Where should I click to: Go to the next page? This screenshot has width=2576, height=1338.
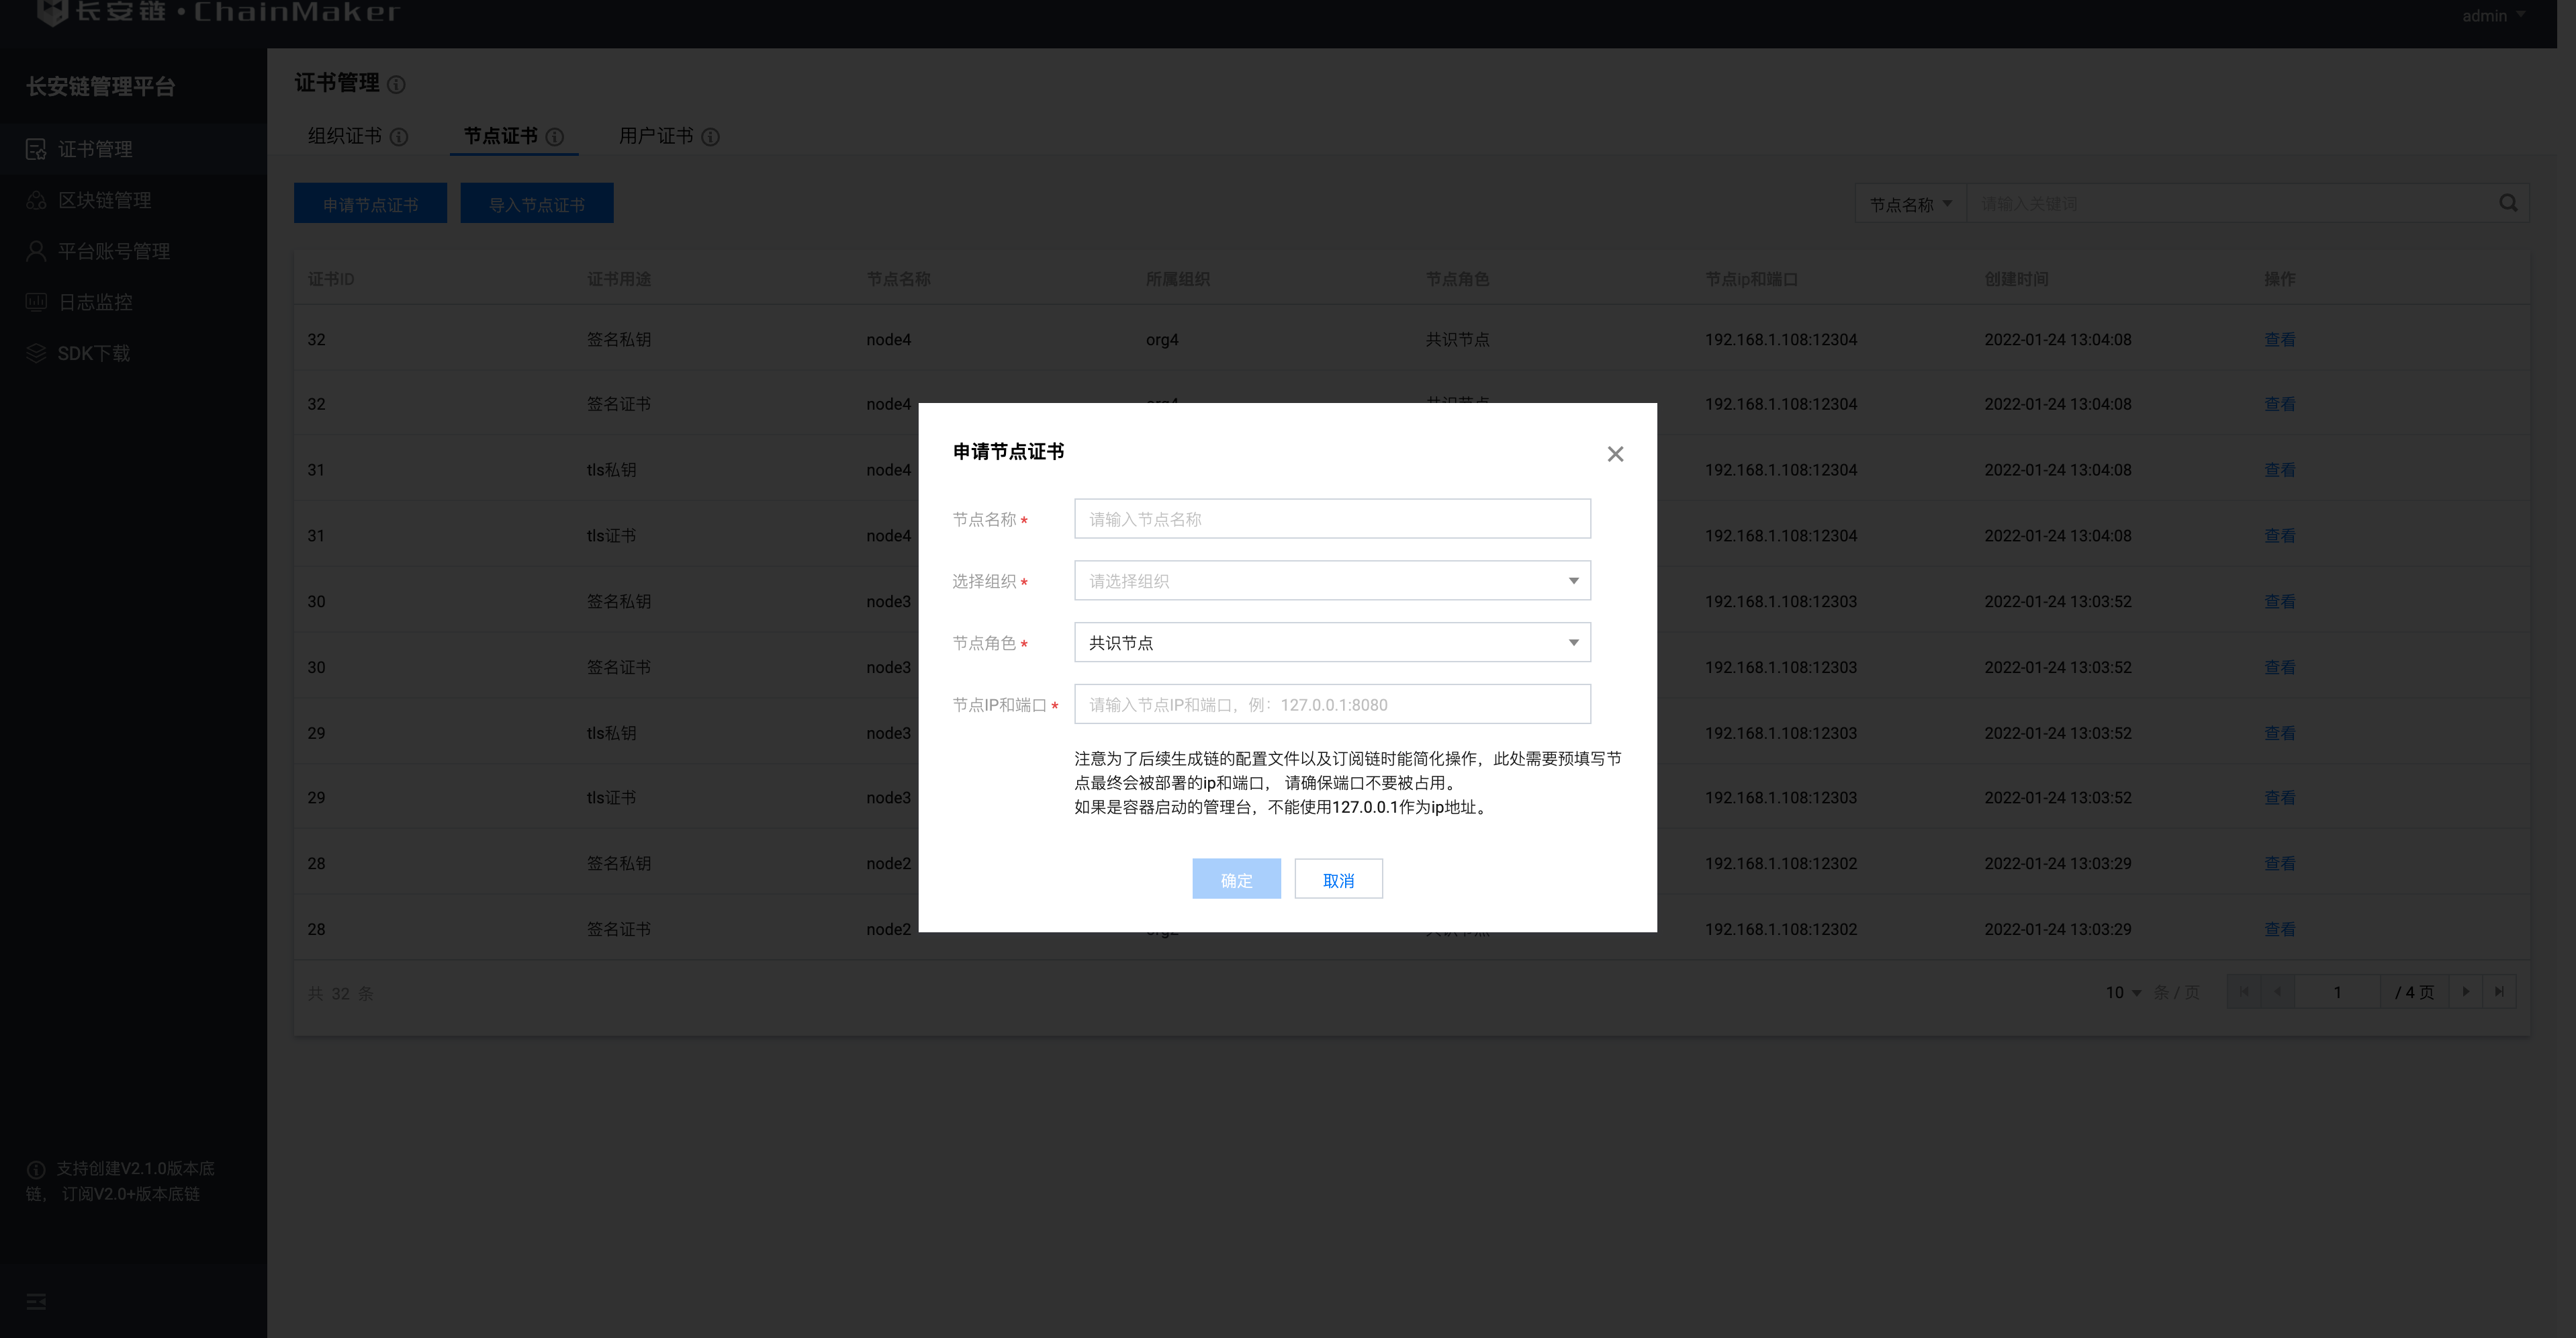pos(2465,992)
